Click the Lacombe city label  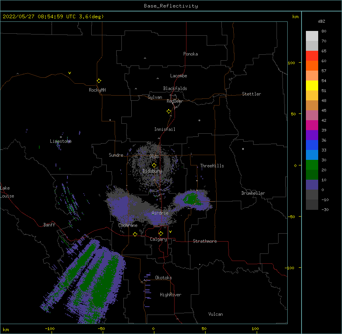click(x=179, y=76)
